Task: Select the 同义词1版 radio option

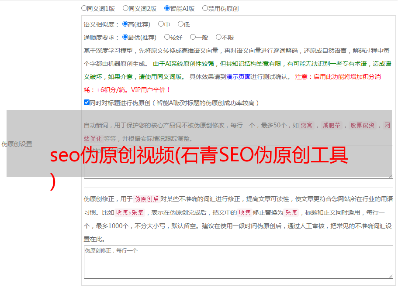Action: click(x=84, y=8)
